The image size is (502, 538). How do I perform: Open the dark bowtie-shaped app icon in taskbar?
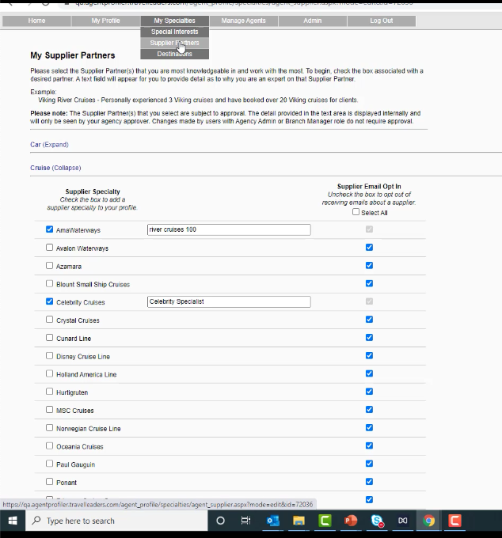403,521
